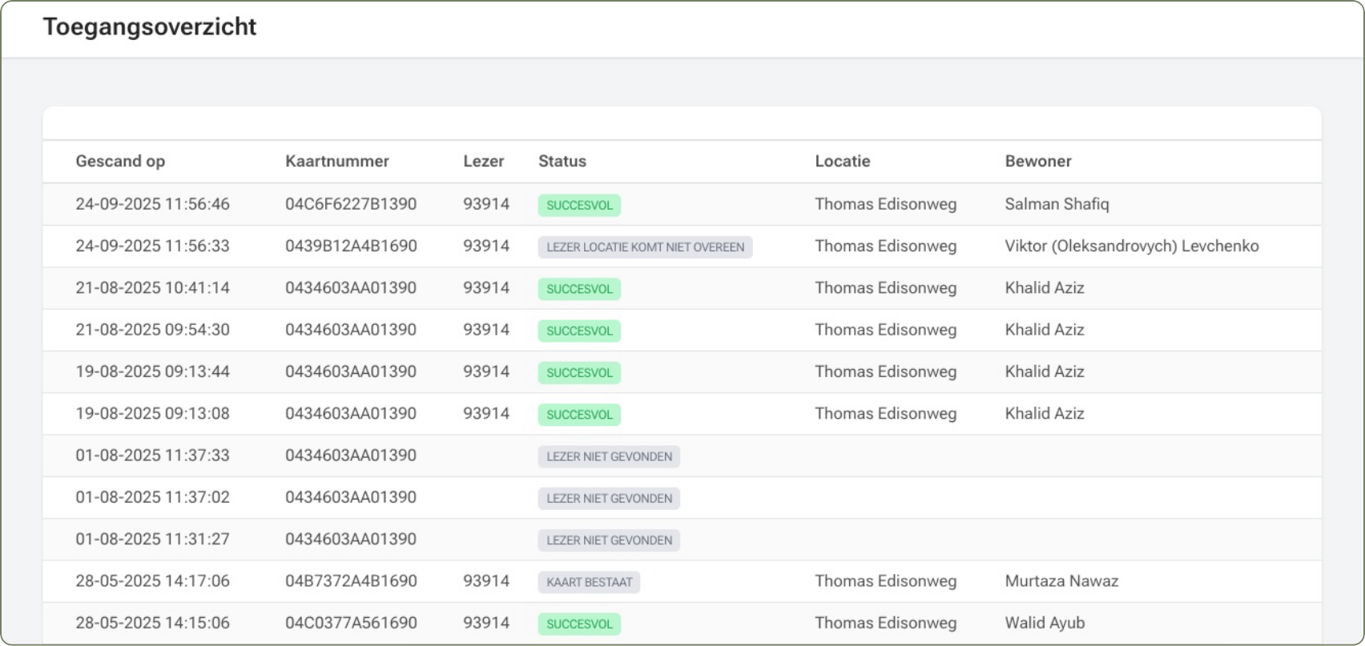1365x646 pixels.
Task: Click Thomas Edisonweg in Murtaza Nawaz row
Action: (x=885, y=581)
